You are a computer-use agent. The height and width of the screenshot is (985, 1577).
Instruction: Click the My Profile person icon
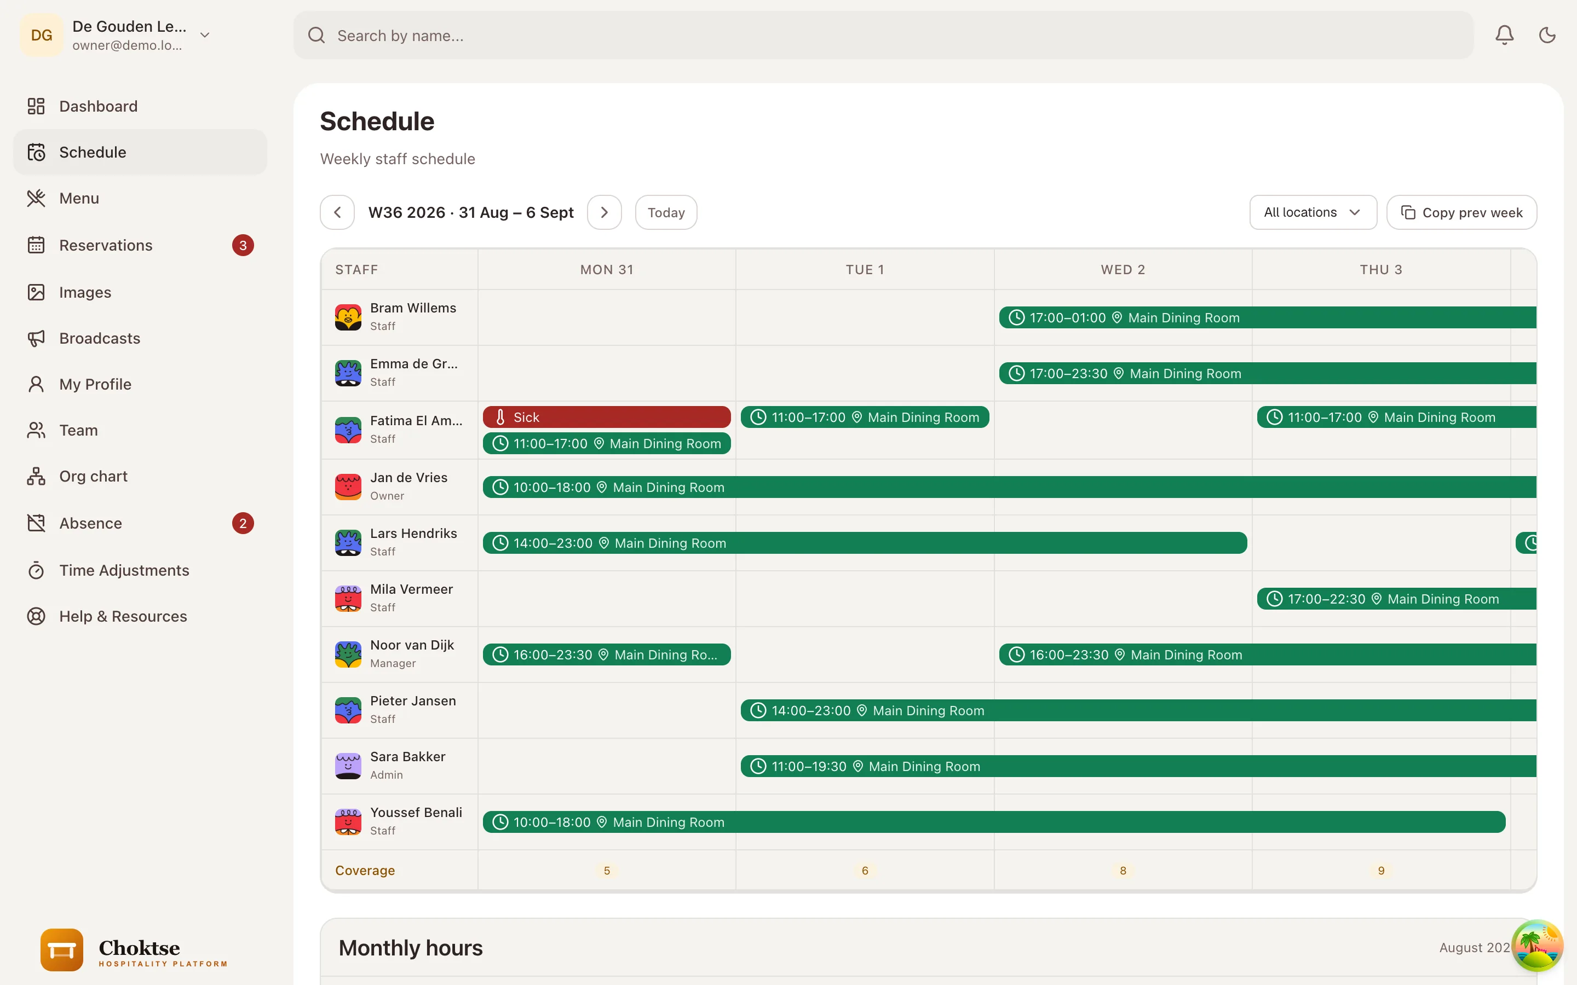coord(37,384)
